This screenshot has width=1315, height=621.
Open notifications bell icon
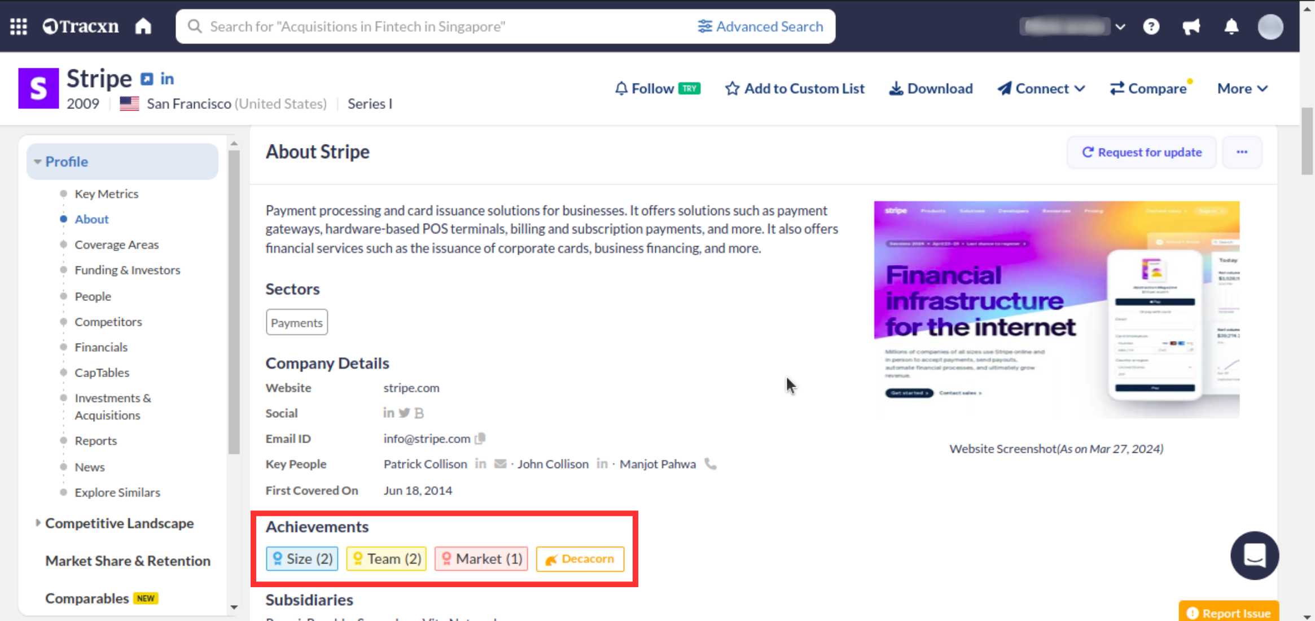[x=1231, y=27]
